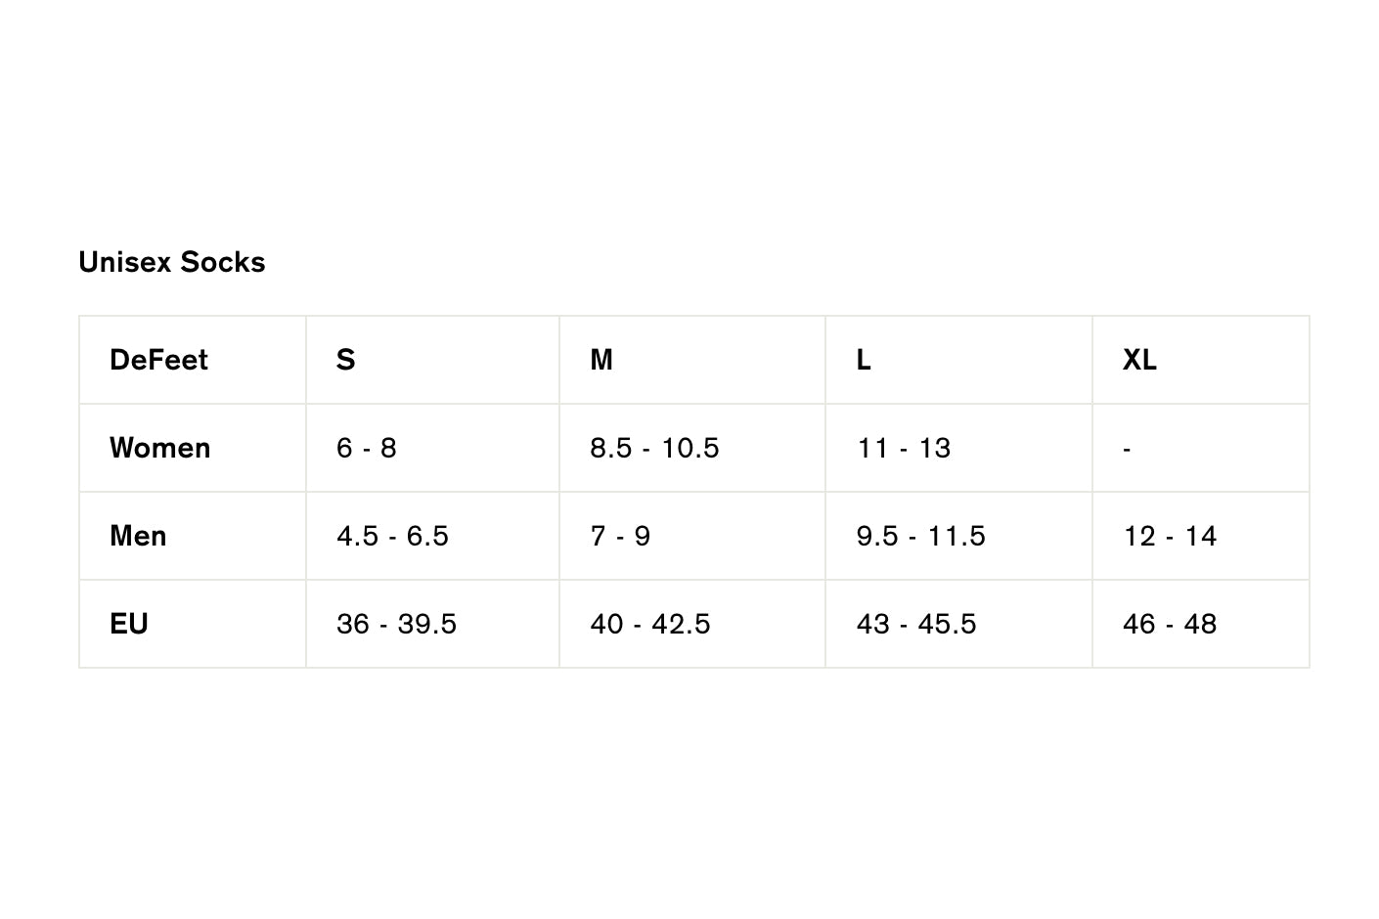Click Men's large size 9.5 - 11.5
This screenshot has height=919, width=1379.
point(920,536)
